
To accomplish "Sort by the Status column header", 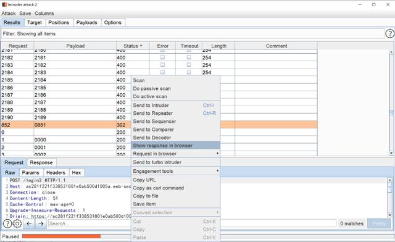I will click(x=133, y=46).
